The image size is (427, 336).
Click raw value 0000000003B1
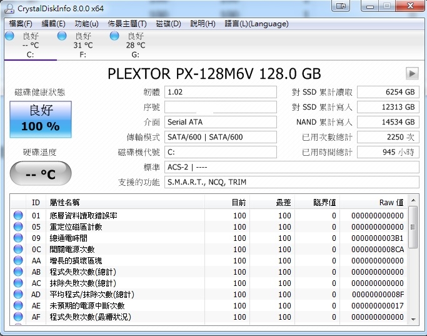378,238
